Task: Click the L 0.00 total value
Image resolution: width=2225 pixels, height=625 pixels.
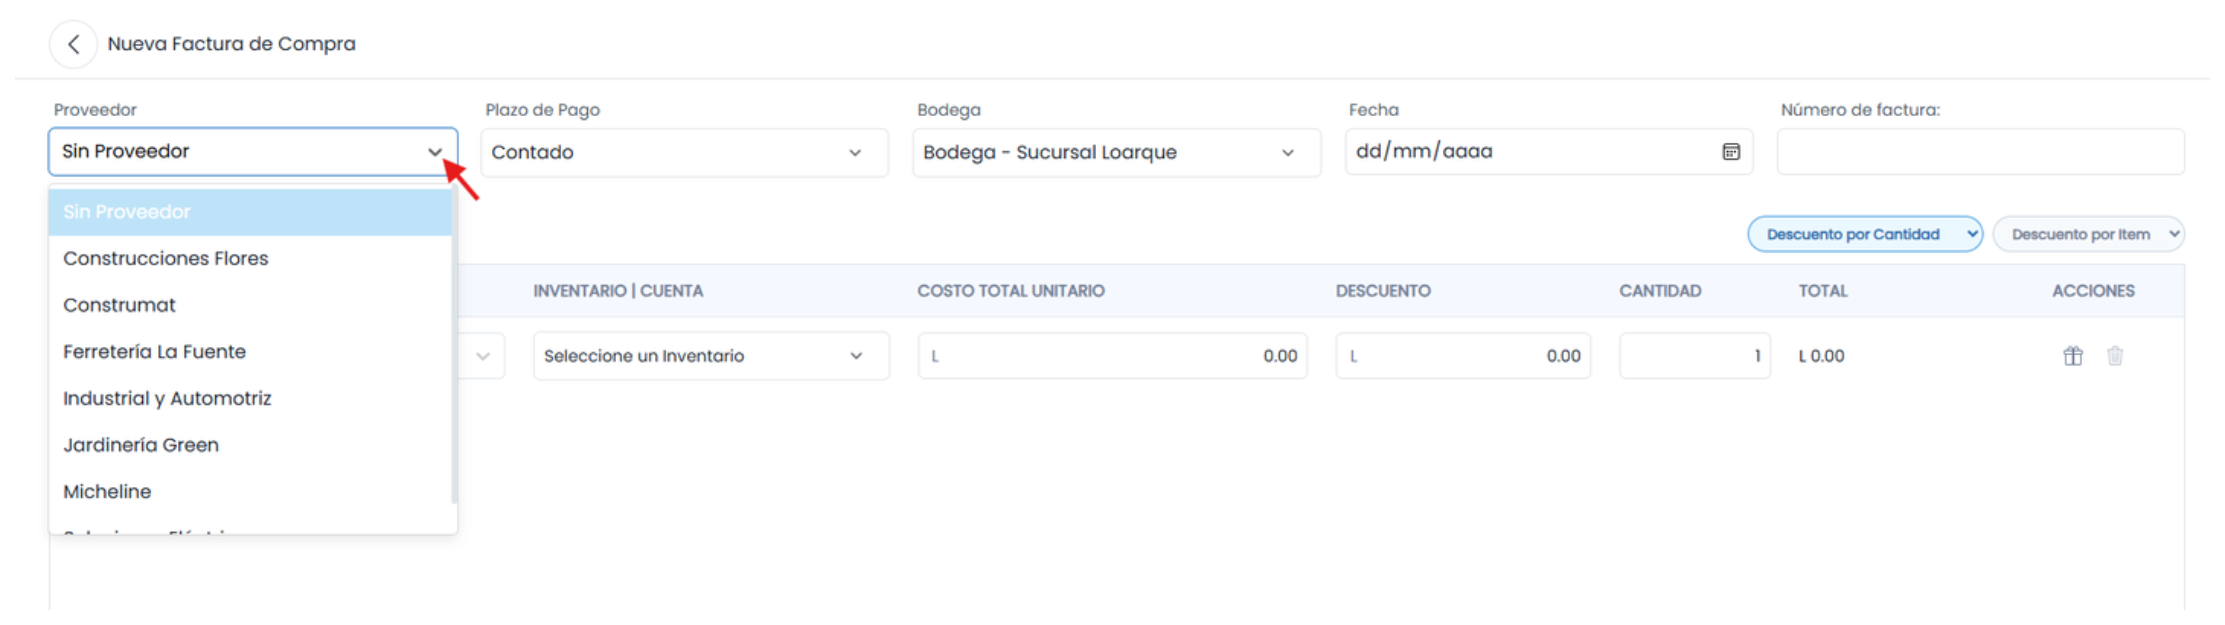Action: pos(1822,356)
